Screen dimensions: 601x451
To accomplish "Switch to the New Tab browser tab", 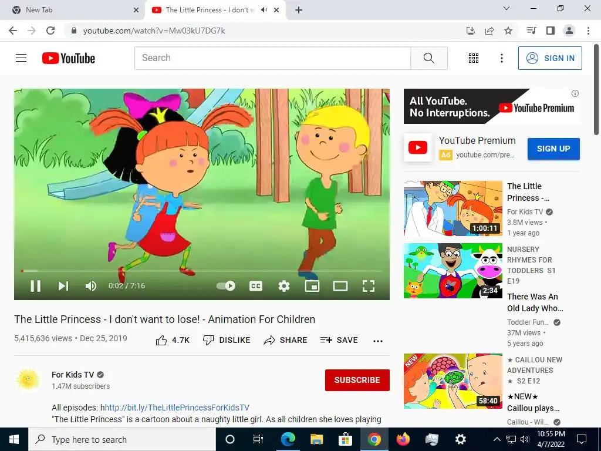I will pos(73,10).
